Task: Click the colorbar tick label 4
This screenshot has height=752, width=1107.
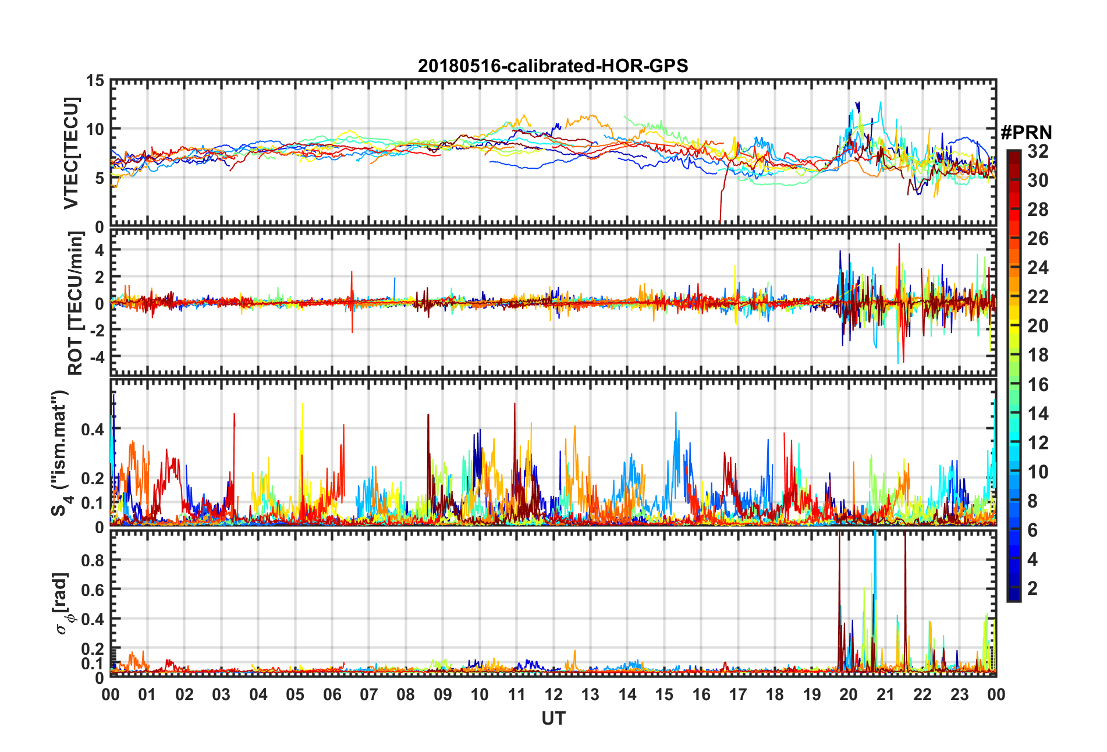Action: [1033, 559]
